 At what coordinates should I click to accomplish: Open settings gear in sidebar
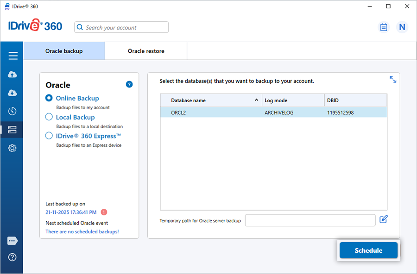tap(13, 148)
